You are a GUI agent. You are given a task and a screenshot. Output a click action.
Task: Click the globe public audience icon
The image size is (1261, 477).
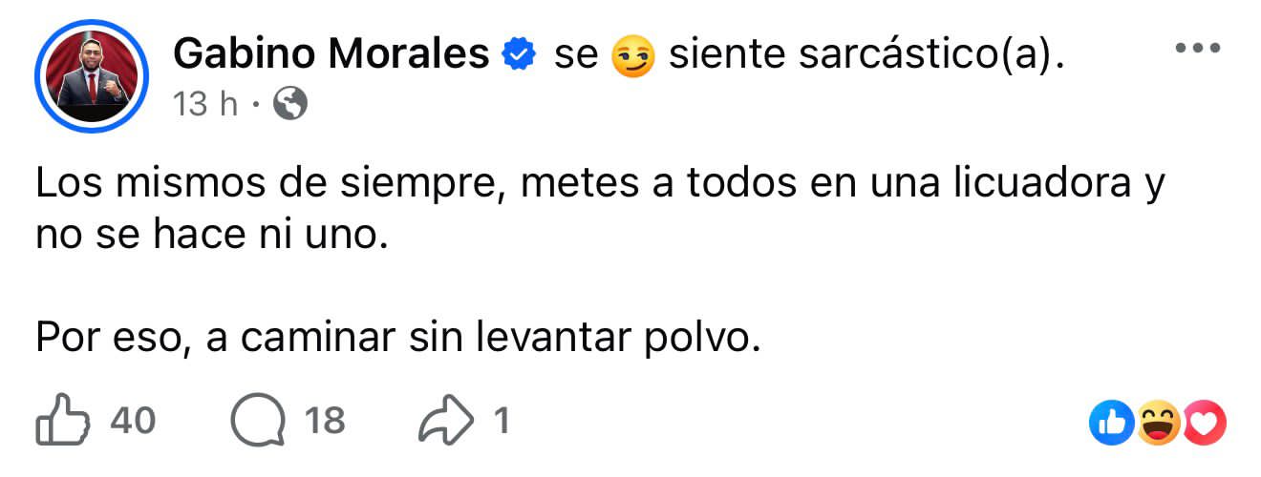coord(290,104)
